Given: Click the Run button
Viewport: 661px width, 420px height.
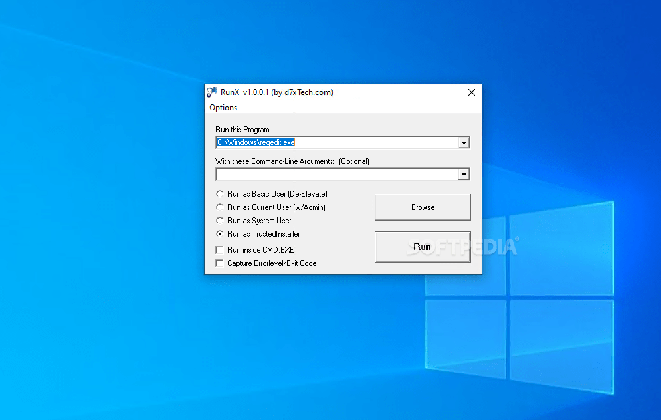Looking at the screenshot, I should 423,247.
